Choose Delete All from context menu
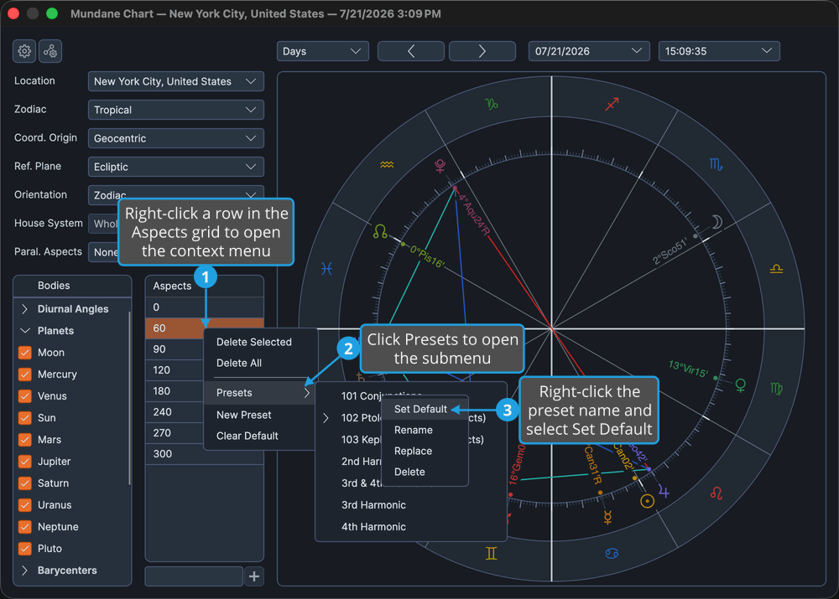 pyautogui.click(x=239, y=363)
